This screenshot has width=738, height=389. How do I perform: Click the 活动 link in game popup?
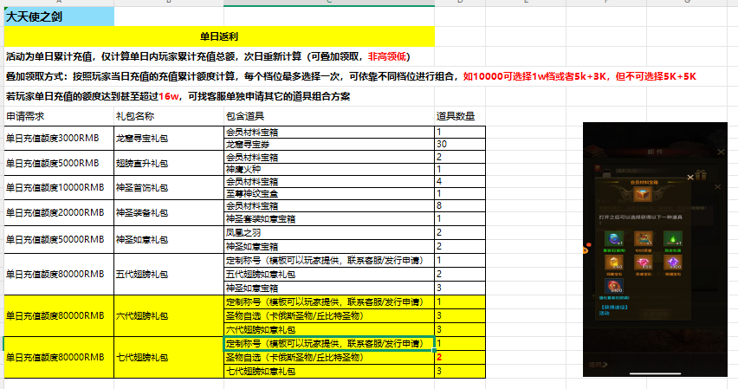(x=604, y=314)
